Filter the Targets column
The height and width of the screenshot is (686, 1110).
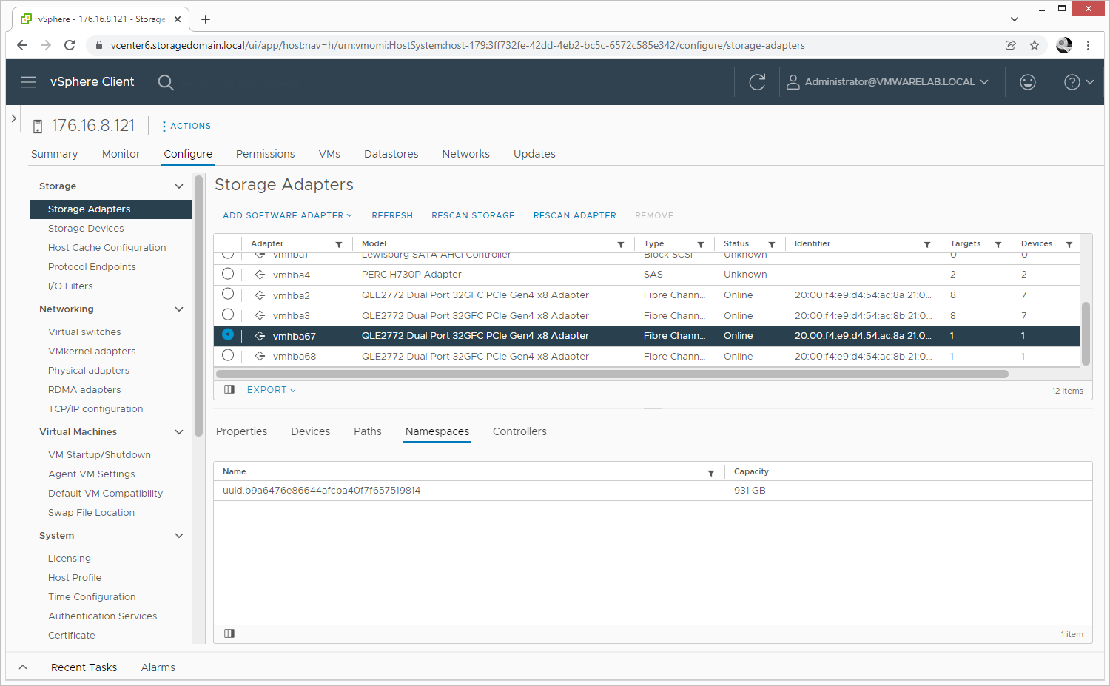[998, 244]
